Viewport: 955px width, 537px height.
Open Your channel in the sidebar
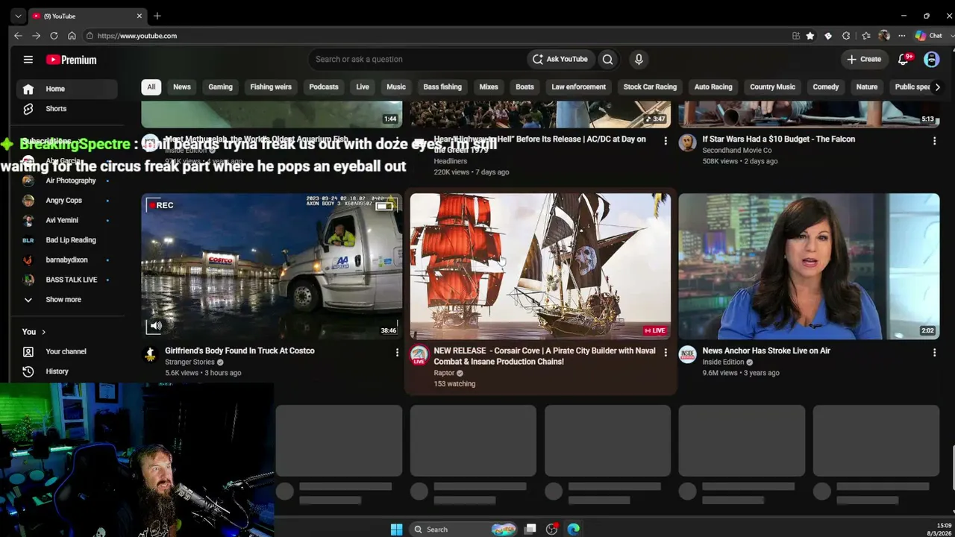66,351
